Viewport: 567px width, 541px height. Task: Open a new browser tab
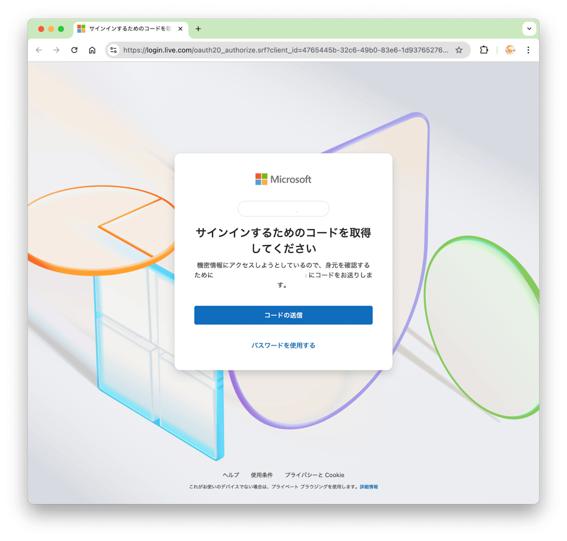coord(198,29)
